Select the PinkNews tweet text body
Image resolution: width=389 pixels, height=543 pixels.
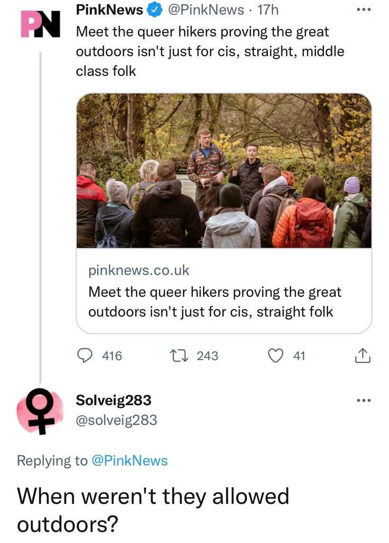tap(209, 51)
